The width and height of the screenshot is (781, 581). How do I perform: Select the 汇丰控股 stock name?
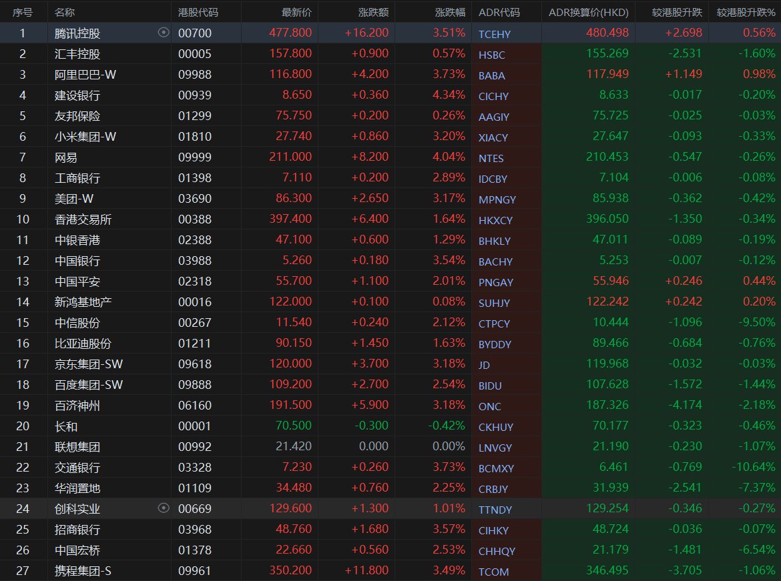77,54
